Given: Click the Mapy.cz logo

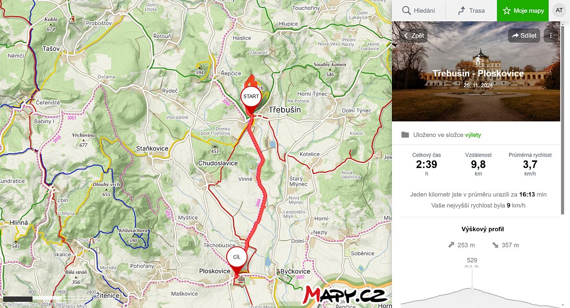Looking at the screenshot, I should click(x=345, y=295).
